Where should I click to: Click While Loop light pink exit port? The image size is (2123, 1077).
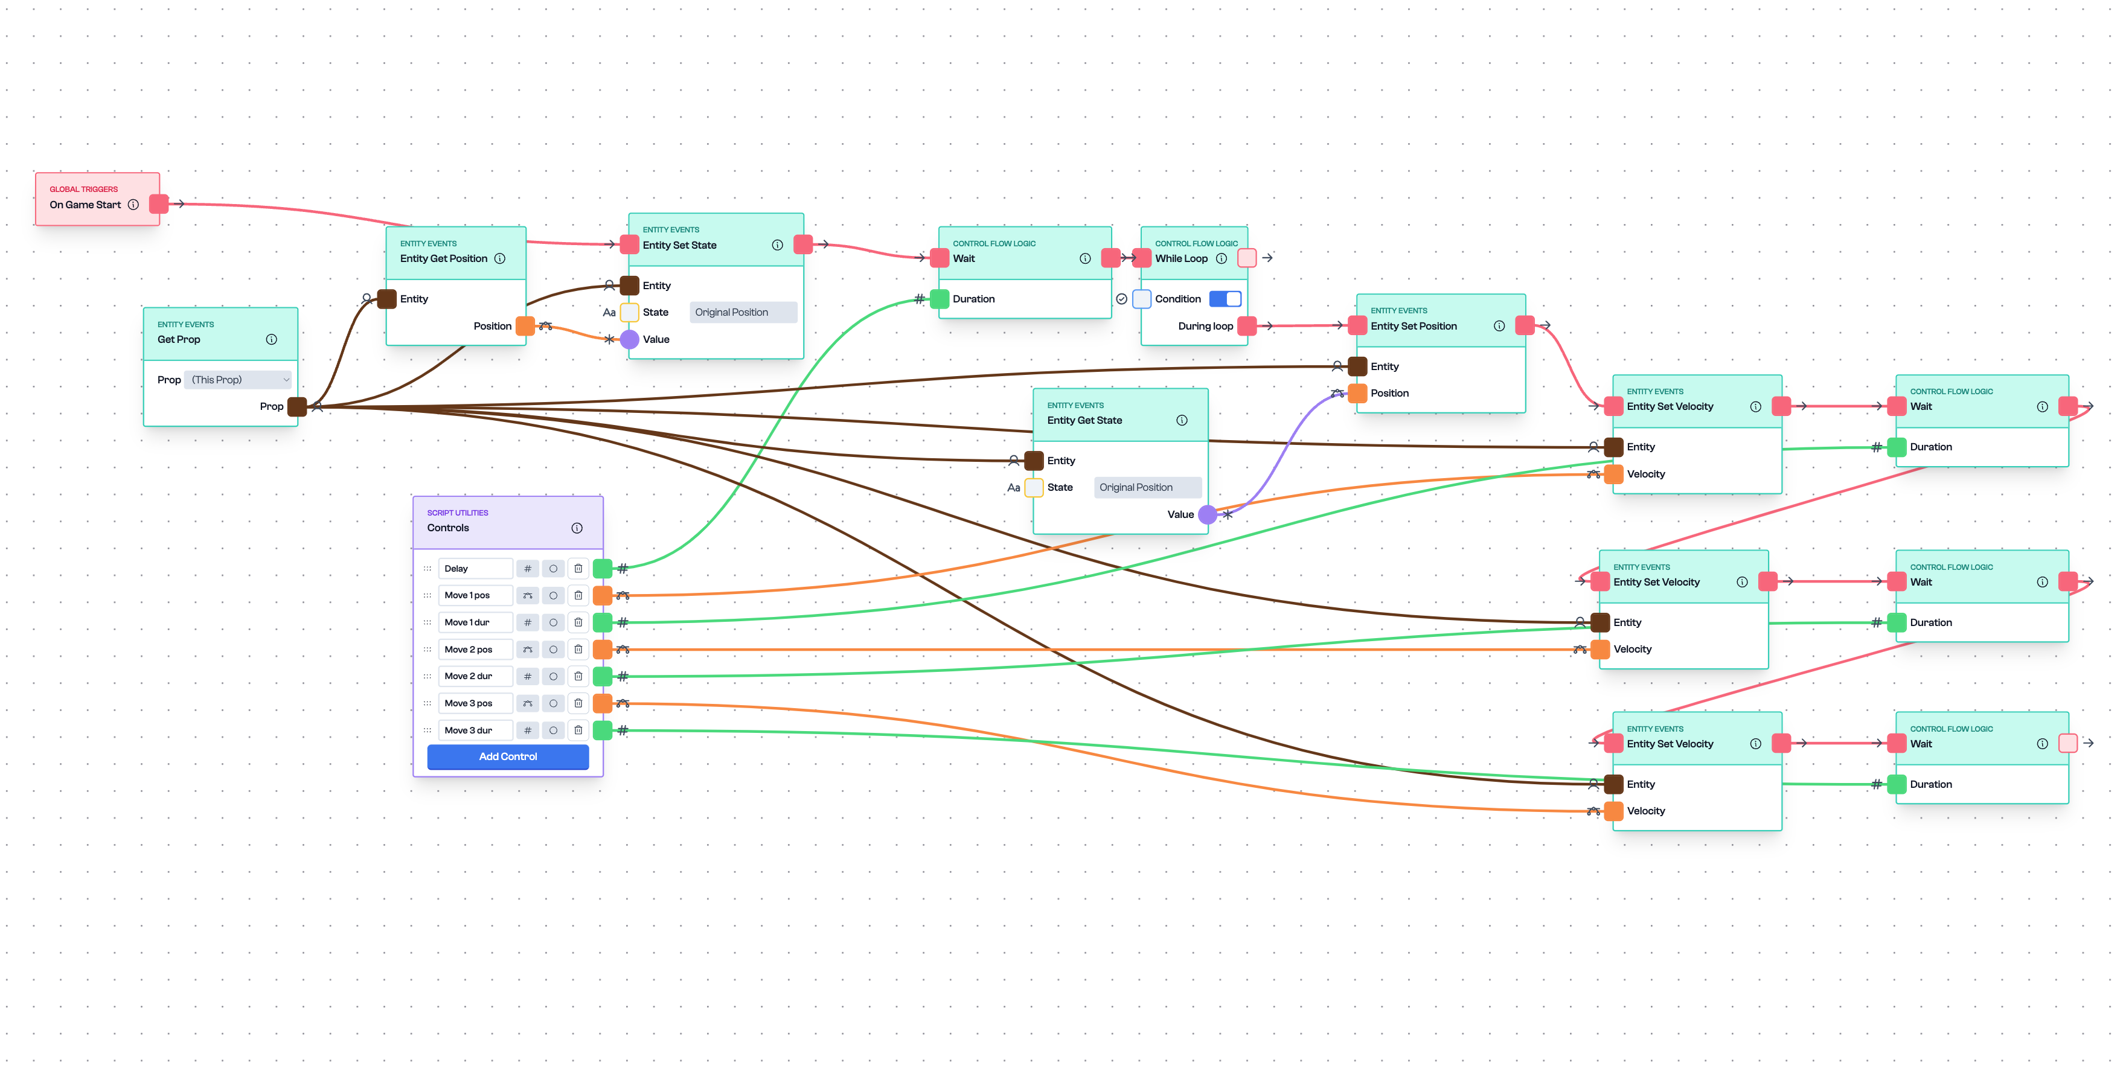[x=1247, y=258]
